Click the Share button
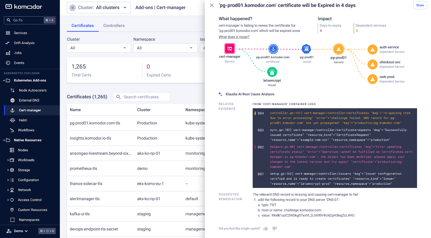 point(420,5)
